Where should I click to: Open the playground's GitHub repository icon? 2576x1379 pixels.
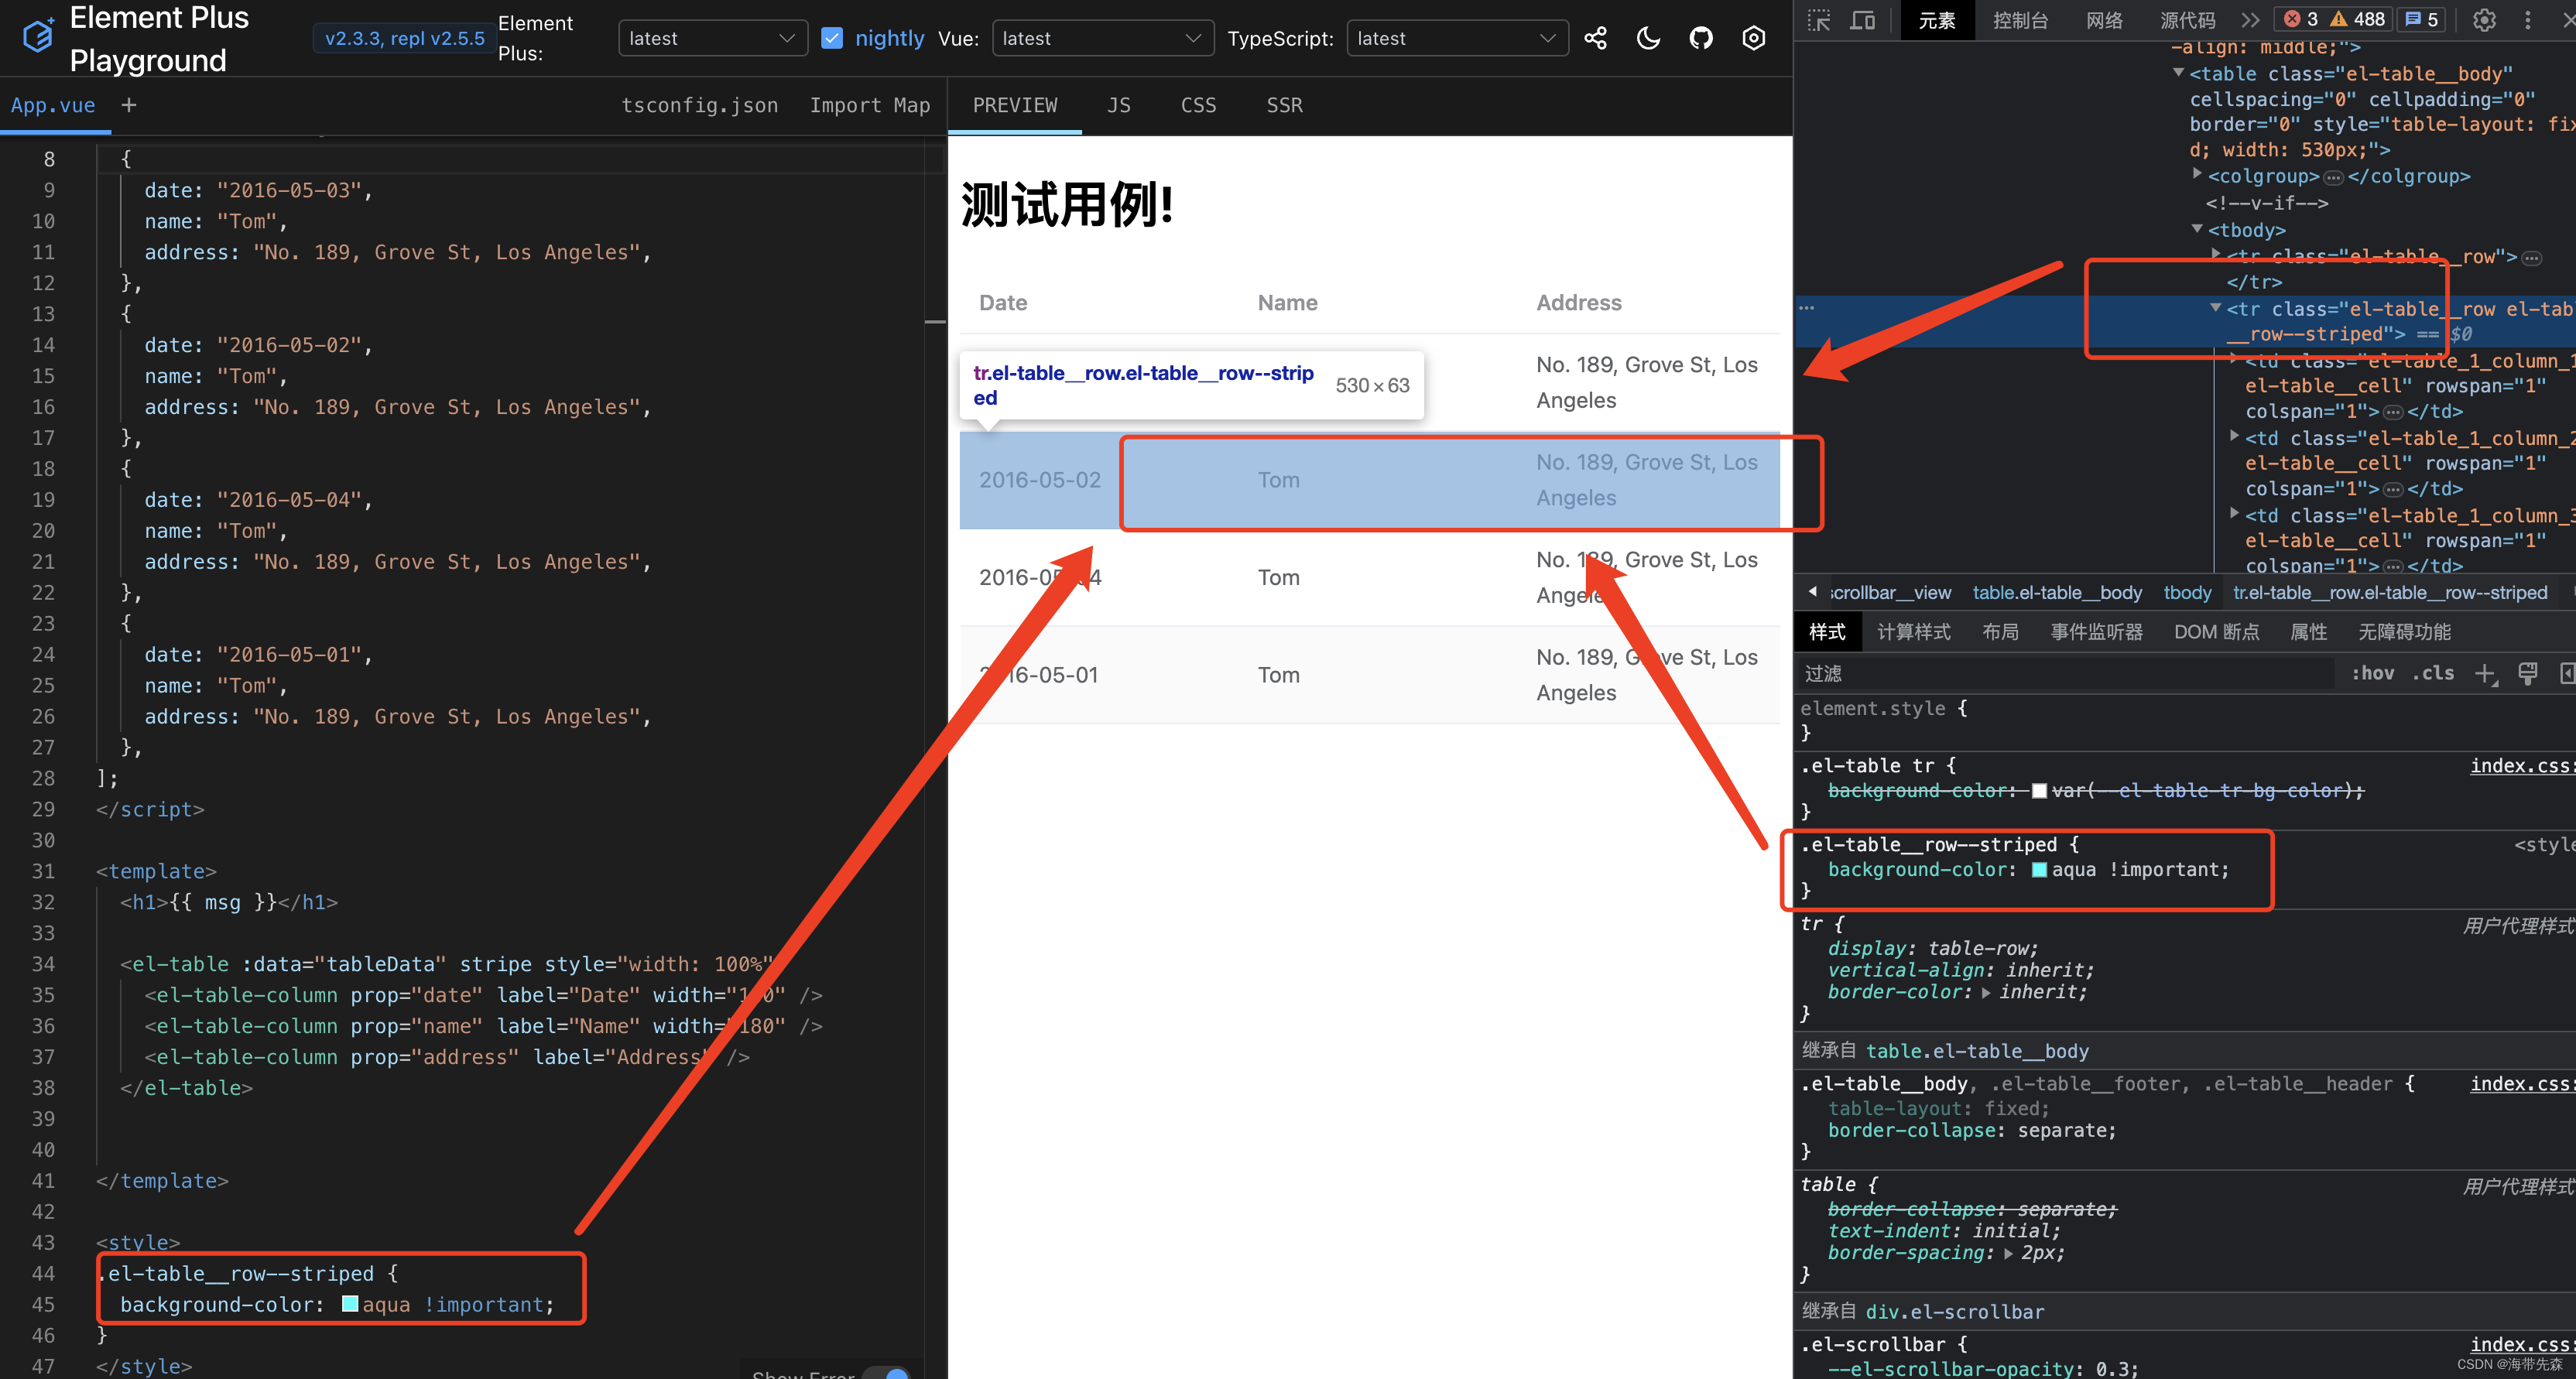(1702, 37)
